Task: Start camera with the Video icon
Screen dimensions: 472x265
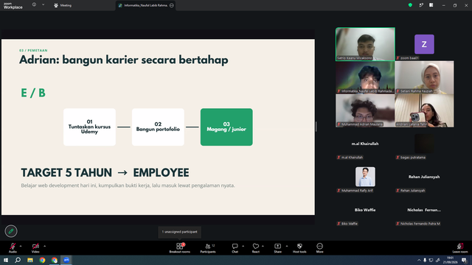Action: pos(35,246)
